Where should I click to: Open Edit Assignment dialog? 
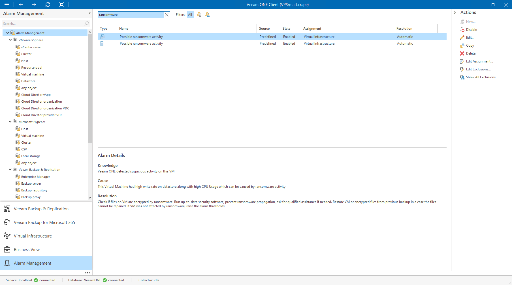[x=477, y=61]
